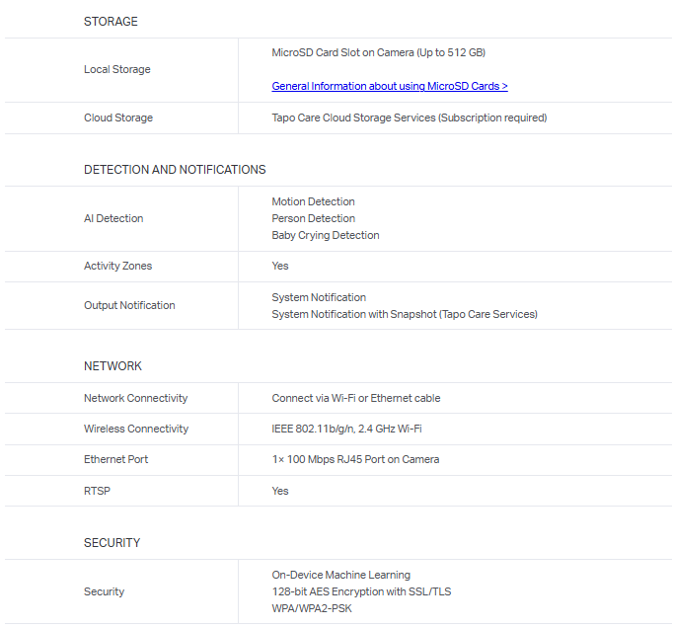Select the AI Detection row label
This screenshot has width=673, height=627.
coord(113,219)
